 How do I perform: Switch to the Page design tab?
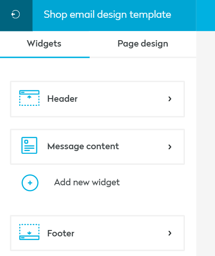pyautogui.click(x=143, y=44)
